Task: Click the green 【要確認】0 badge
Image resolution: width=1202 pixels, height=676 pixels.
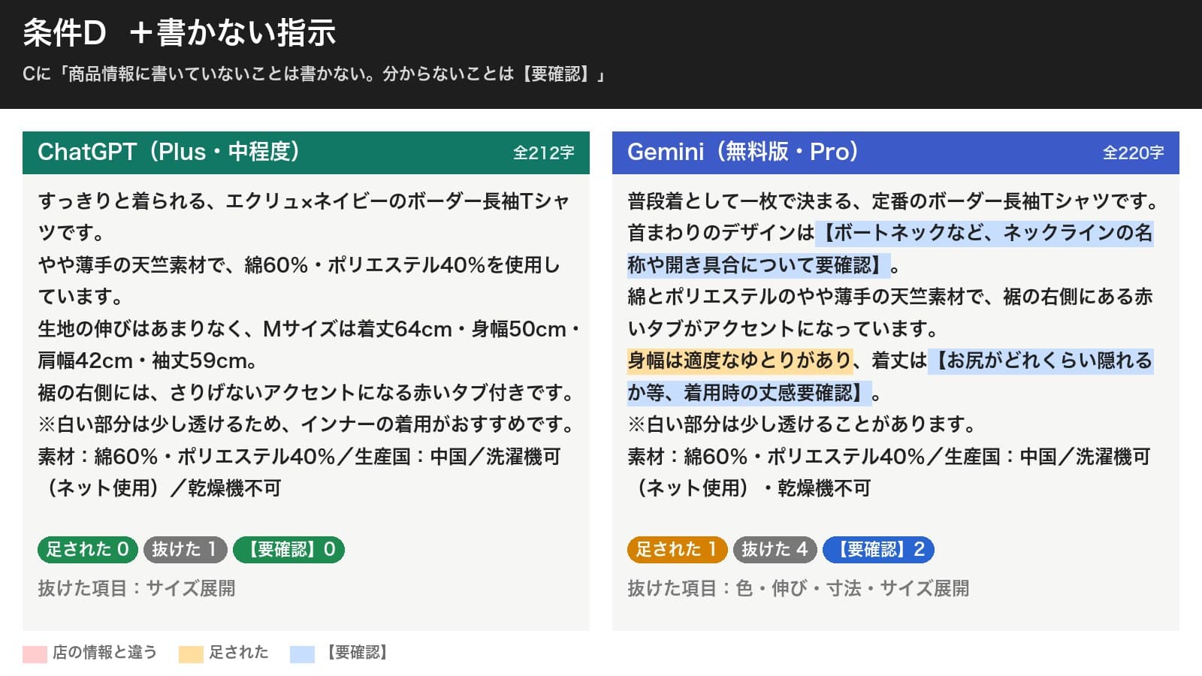Action: click(288, 550)
